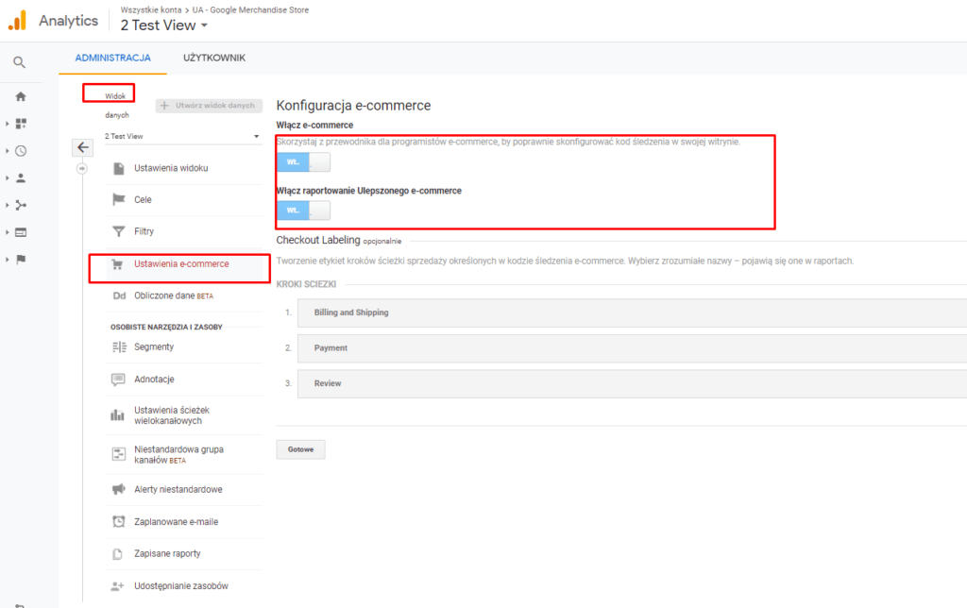Switch to the Administracja tab

click(x=112, y=58)
